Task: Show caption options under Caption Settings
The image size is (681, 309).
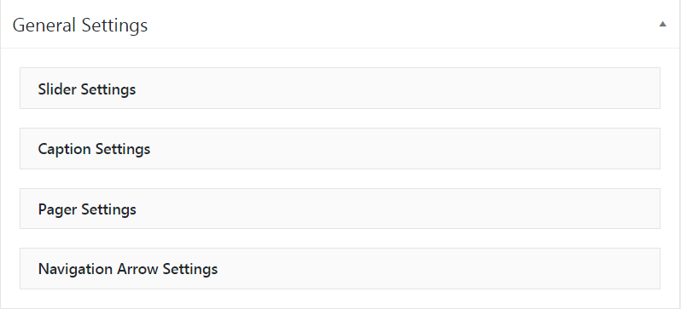Action: pos(340,148)
